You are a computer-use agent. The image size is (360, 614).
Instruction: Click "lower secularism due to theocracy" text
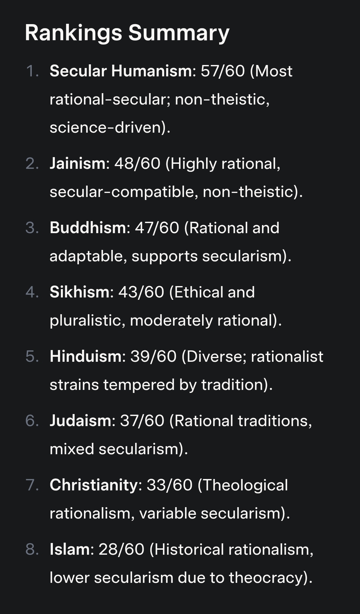(181, 578)
